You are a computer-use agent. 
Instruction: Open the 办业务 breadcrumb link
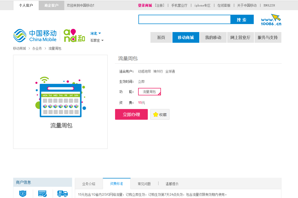click(x=37, y=48)
